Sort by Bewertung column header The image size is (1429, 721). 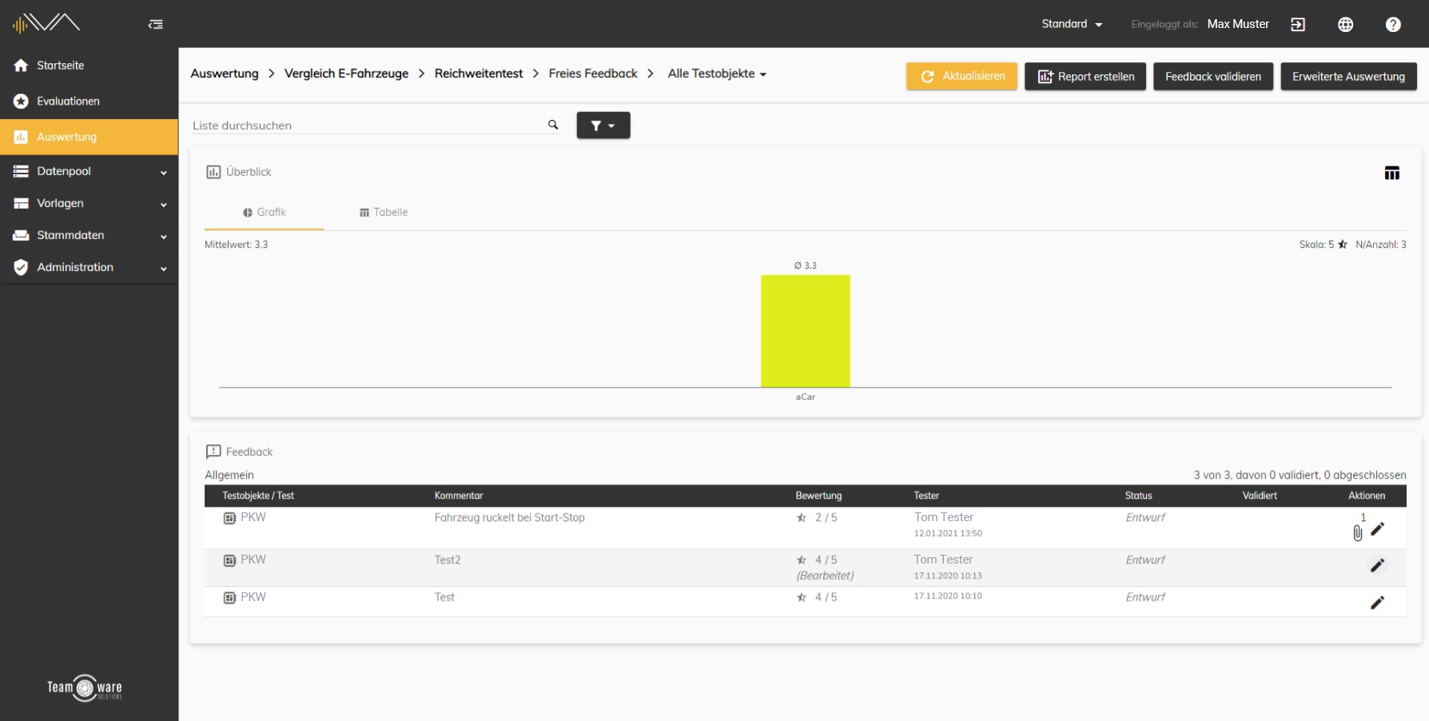click(818, 496)
